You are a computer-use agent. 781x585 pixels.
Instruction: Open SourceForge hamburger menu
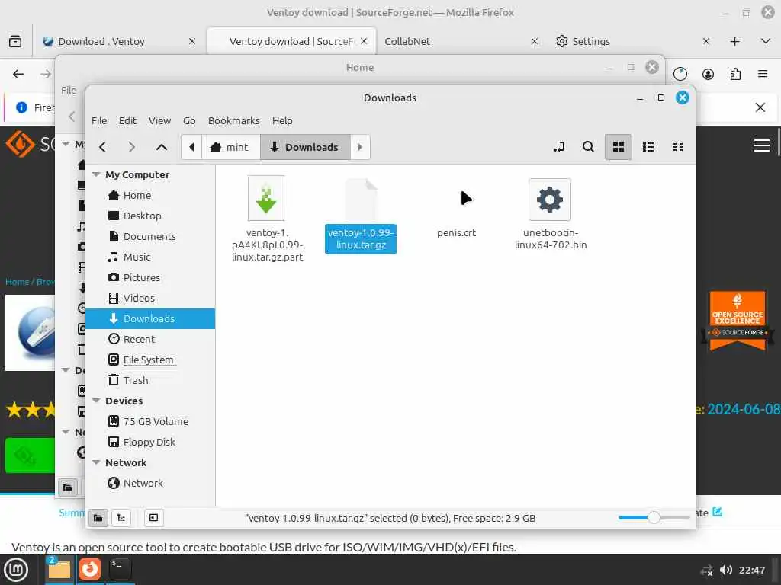click(762, 145)
